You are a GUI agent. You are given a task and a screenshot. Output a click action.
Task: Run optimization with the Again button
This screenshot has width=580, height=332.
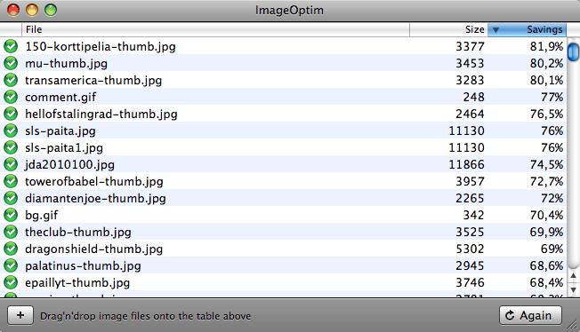[x=530, y=315]
